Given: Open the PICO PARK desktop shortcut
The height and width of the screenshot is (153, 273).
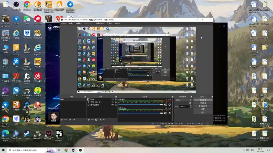Looking at the screenshot, I should point(27,34).
